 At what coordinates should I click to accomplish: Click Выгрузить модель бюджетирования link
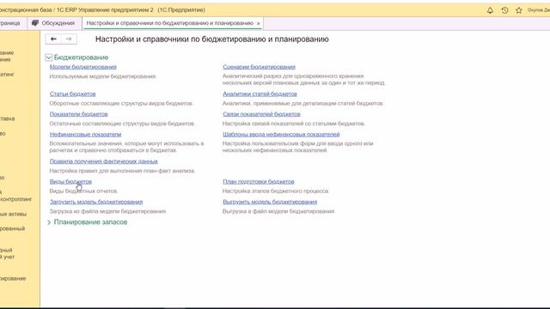coord(270,202)
